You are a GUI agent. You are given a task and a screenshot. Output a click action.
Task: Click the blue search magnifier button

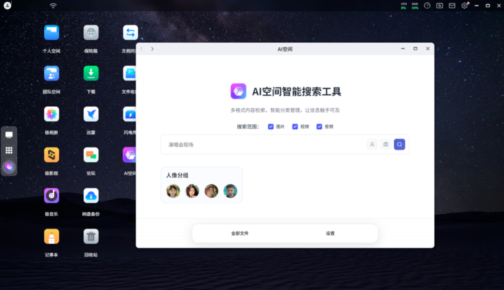(x=399, y=144)
